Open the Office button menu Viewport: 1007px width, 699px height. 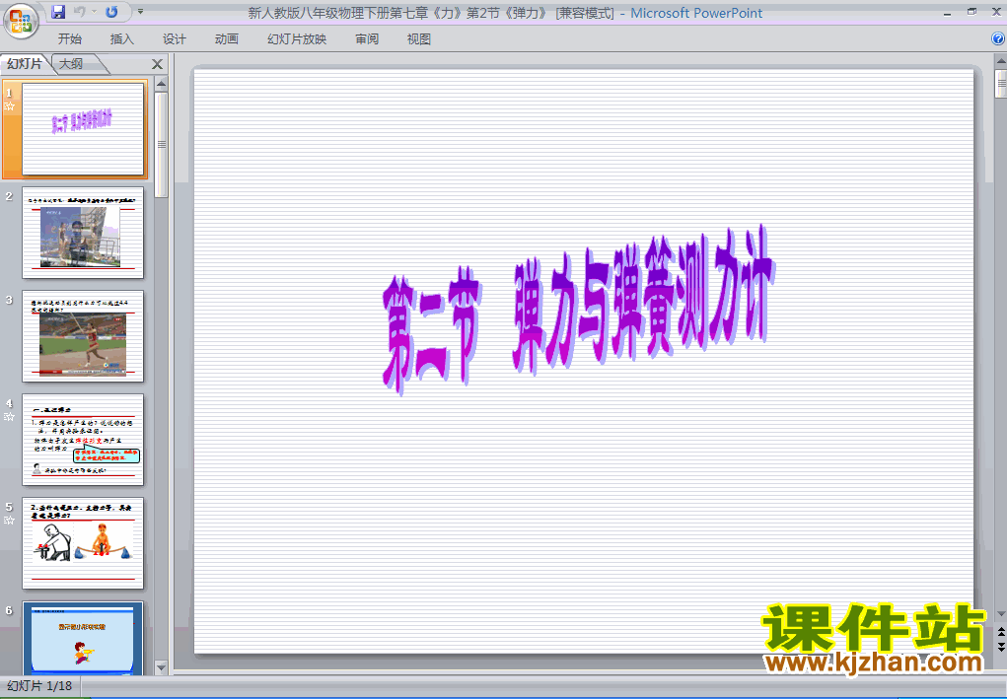tap(21, 20)
